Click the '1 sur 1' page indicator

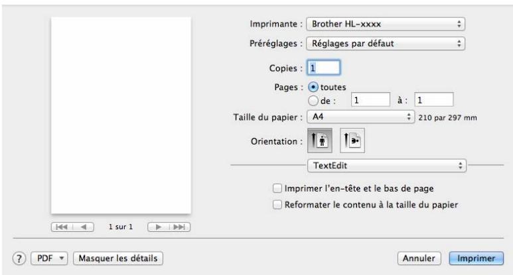click(121, 227)
